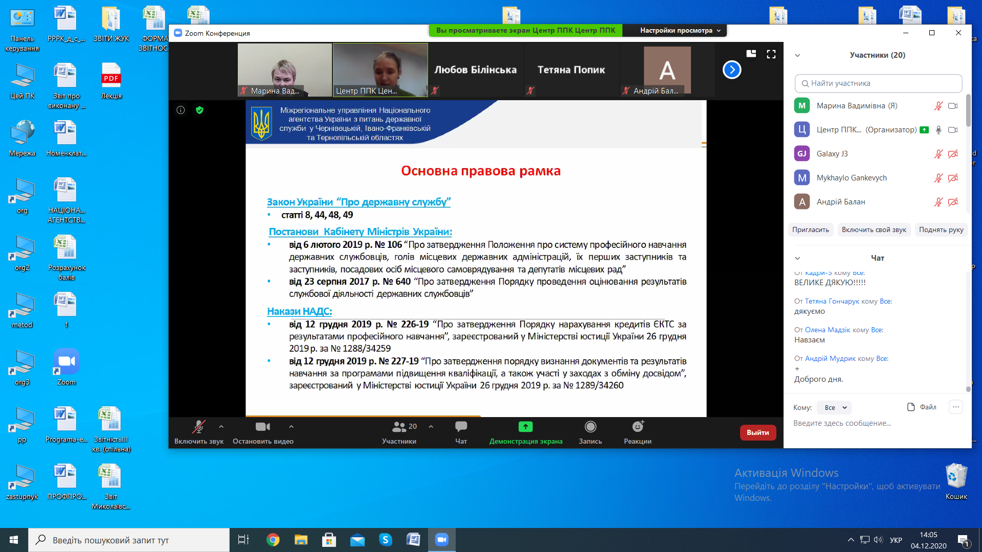Image resolution: width=982 pixels, height=552 pixels.
Task: Leave meeting with Выйти button
Action: [757, 432]
